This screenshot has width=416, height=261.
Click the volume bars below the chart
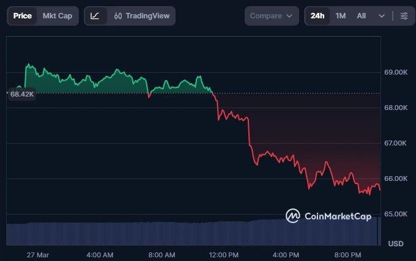[184, 233]
